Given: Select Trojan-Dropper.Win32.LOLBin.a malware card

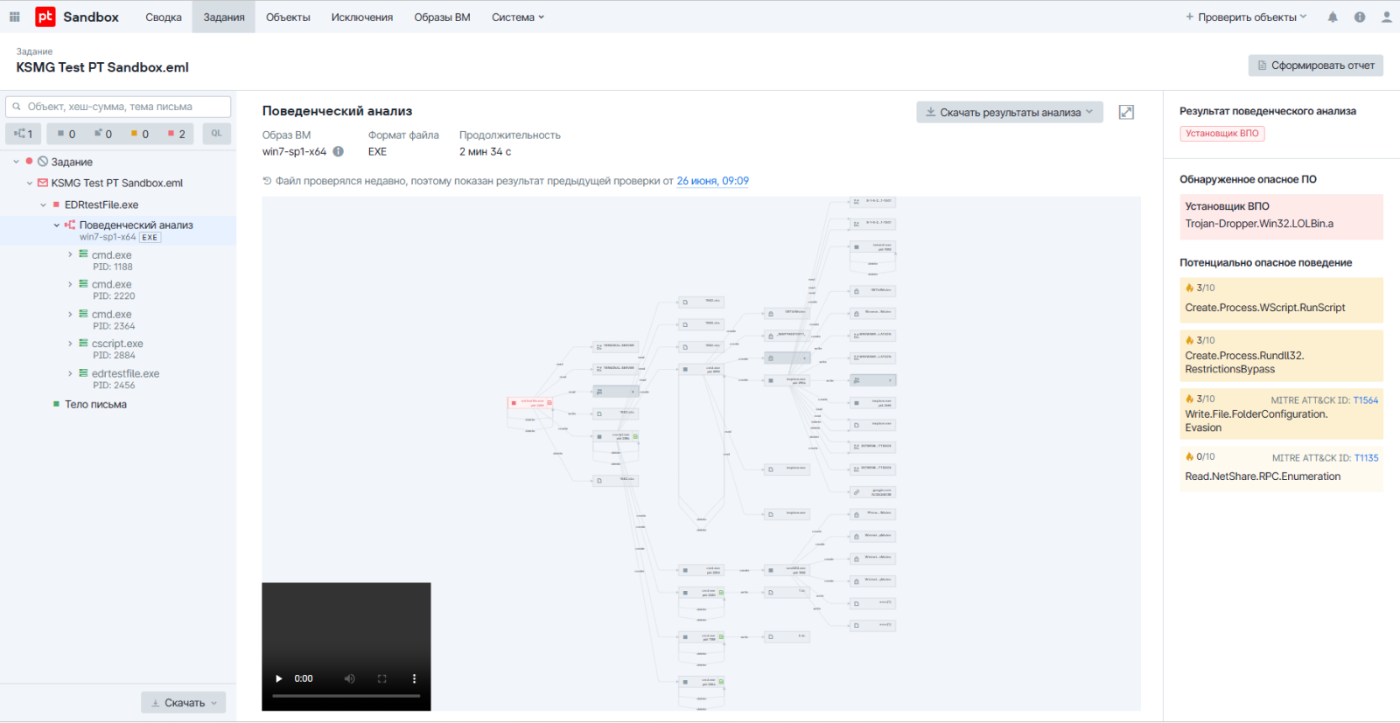Looking at the screenshot, I should click(x=1282, y=216).
